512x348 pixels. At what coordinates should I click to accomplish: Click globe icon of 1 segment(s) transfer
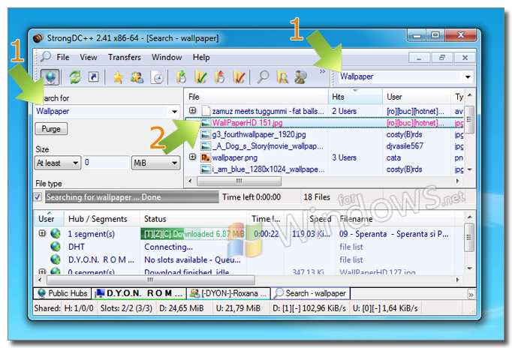[x=56, y=233]
